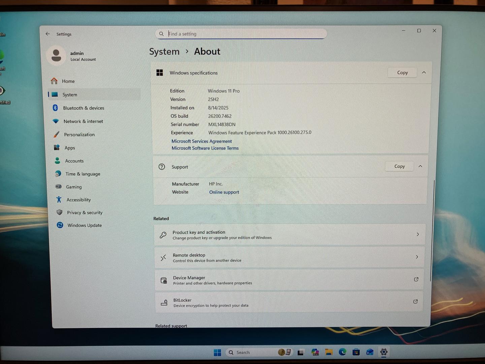Open the Online support link
Viewport: 485px width, 364px height.
pos(224,192)
